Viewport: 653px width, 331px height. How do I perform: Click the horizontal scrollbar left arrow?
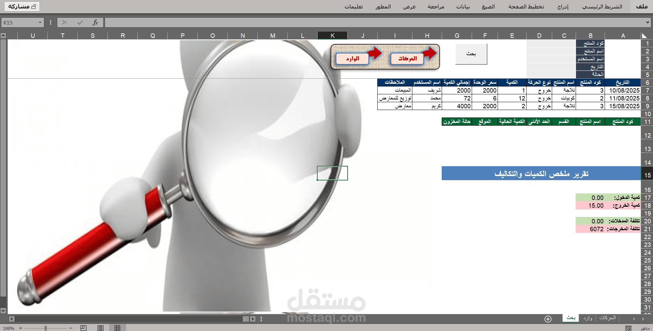coord(12,319)
